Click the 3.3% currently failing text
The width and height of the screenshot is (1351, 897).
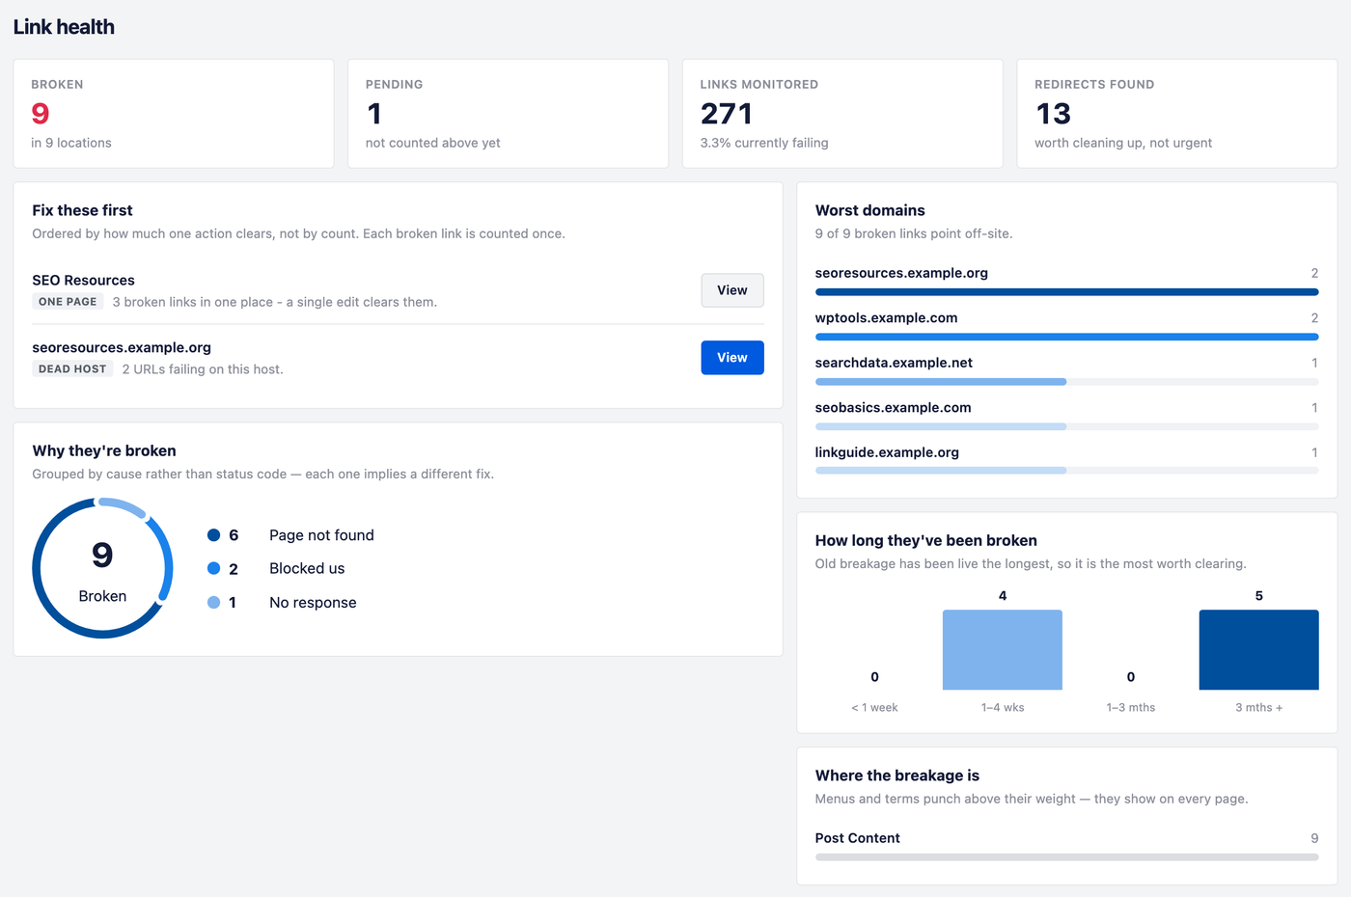[764, 143]
